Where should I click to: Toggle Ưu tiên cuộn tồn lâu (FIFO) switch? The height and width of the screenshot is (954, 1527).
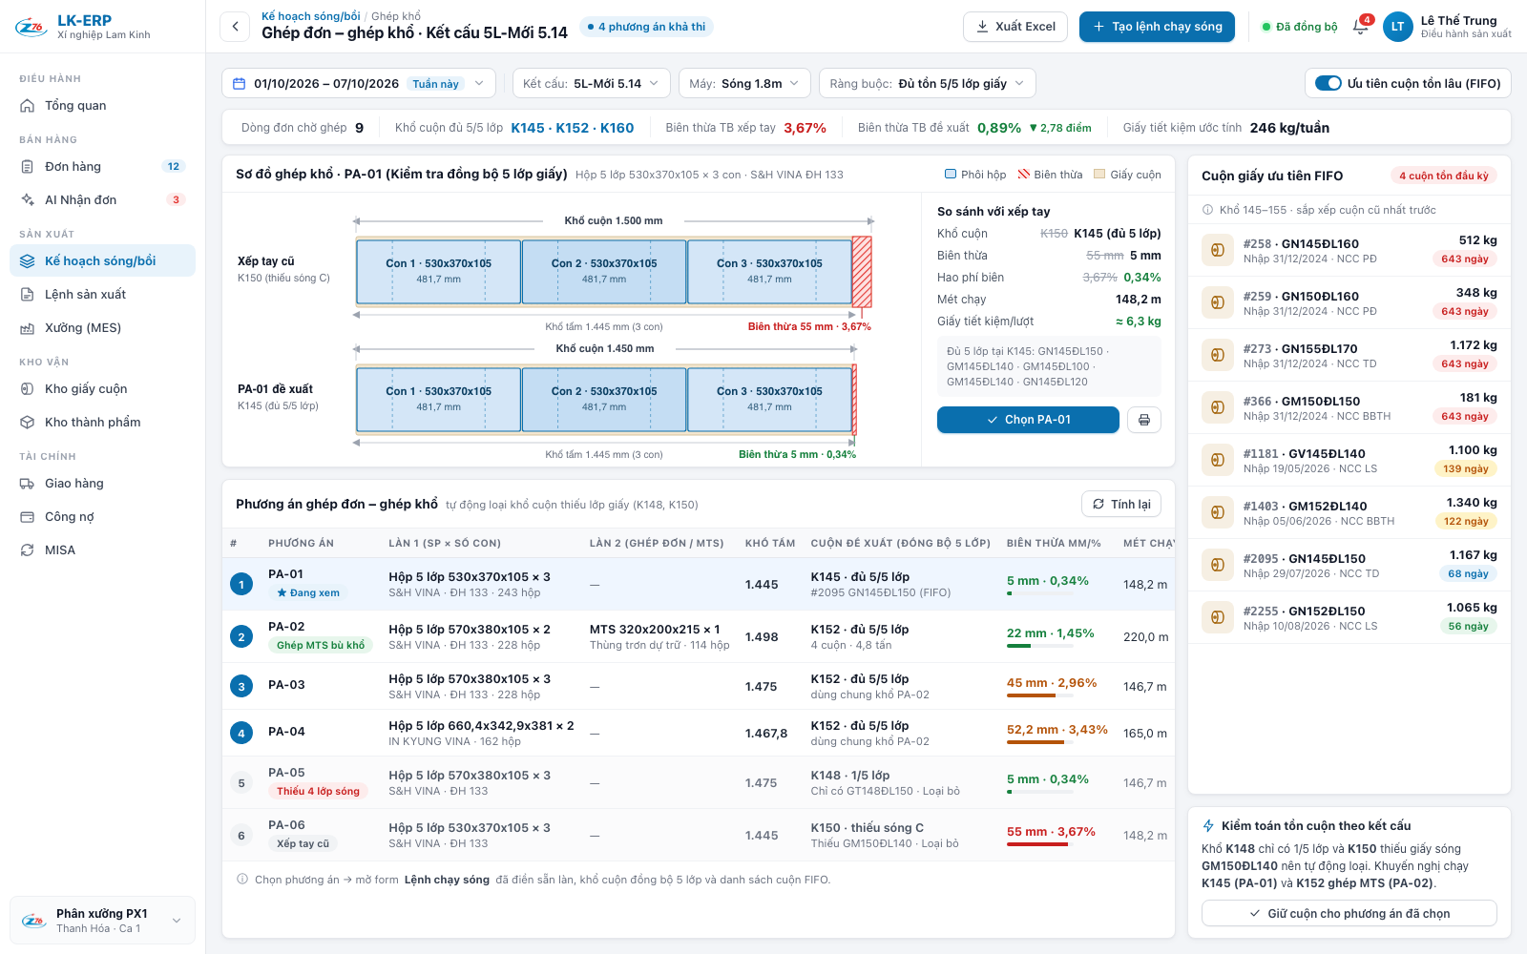(x=1328, y=83)
